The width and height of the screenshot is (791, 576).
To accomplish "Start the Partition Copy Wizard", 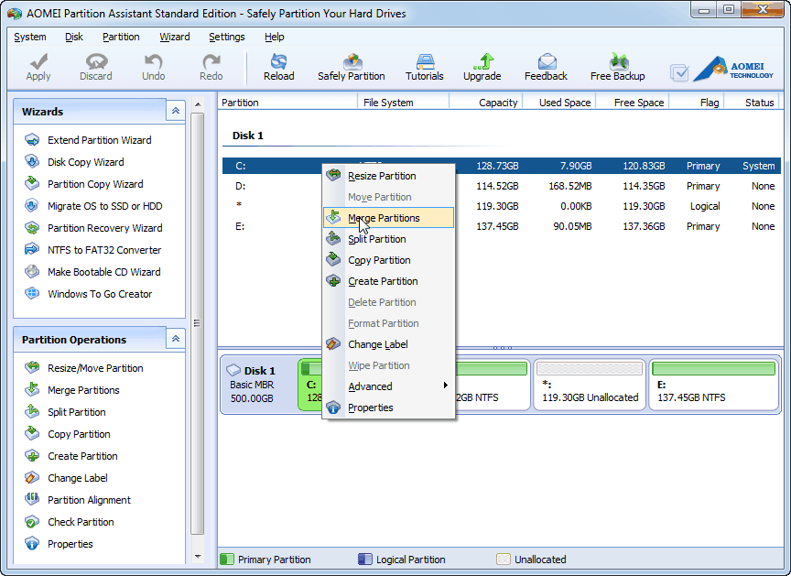I will [x=84, y=184].
